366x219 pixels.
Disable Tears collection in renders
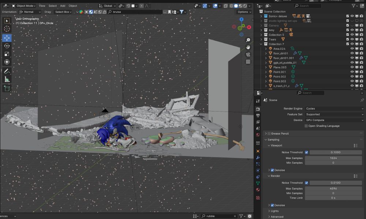click(361, 39)
